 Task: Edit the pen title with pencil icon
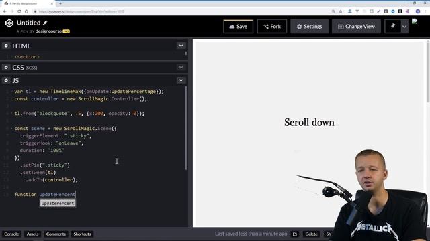[x=45, y=23]
